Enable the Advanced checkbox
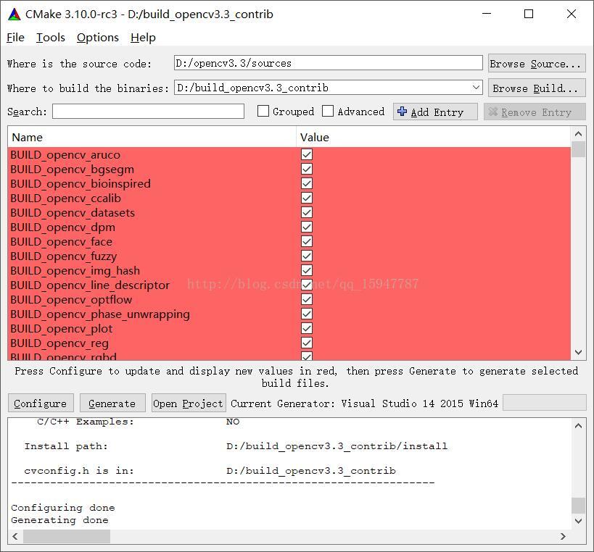The image size is (594, 552). pos(328,112)
